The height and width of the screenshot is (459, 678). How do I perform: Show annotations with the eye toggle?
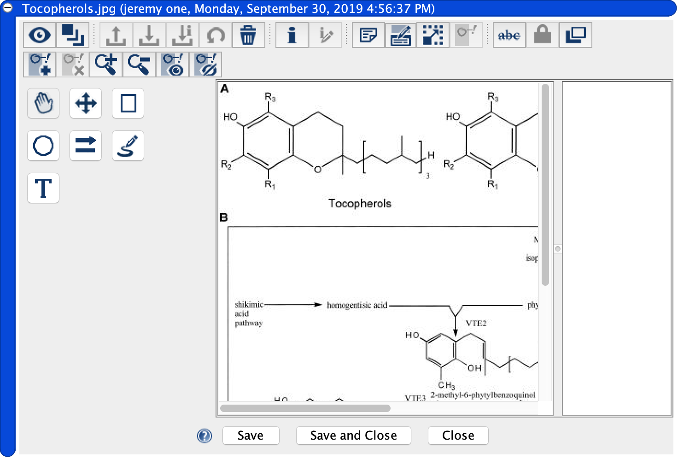pyautogui.click(x=173, y=64)
